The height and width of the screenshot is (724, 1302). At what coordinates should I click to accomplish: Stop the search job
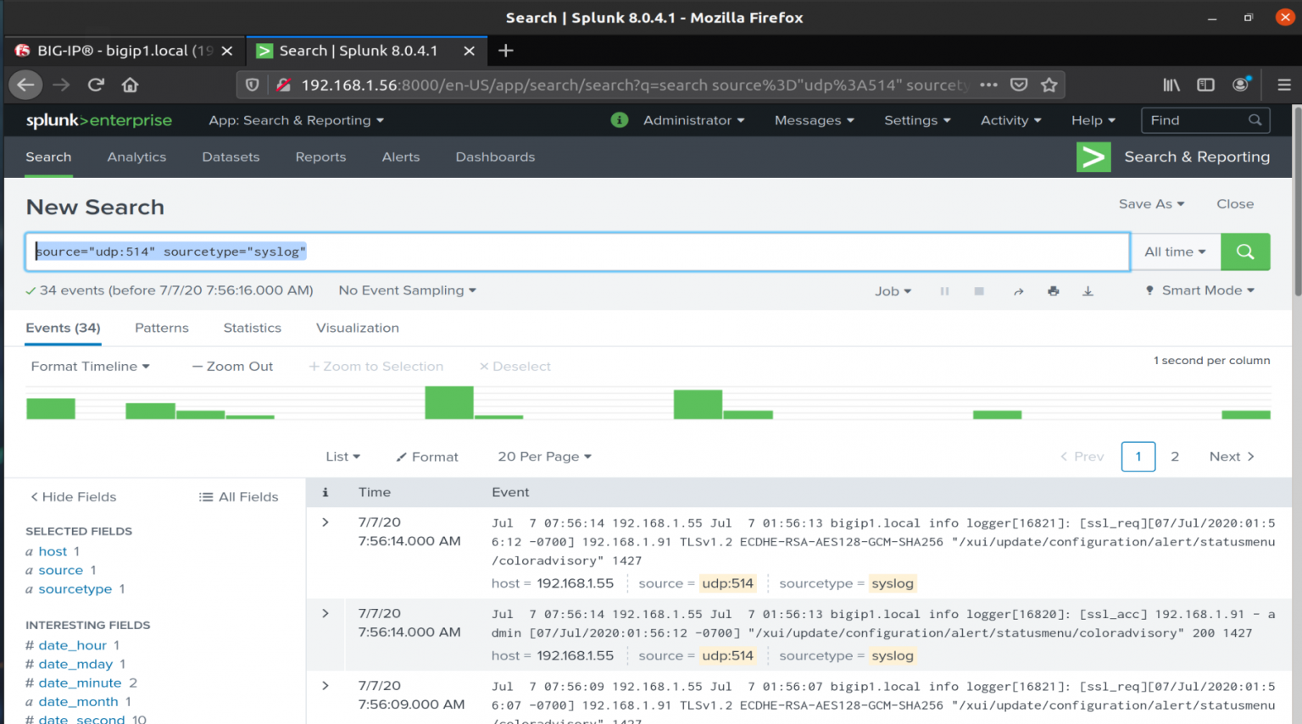(978, 290)
